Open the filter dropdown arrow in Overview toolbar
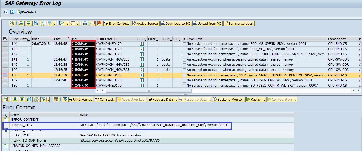This screenshot has height=159, width=362. click(x=54, y=24)
